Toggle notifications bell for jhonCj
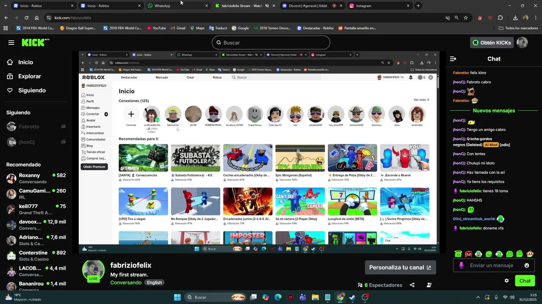 click(x=63, y=142)
